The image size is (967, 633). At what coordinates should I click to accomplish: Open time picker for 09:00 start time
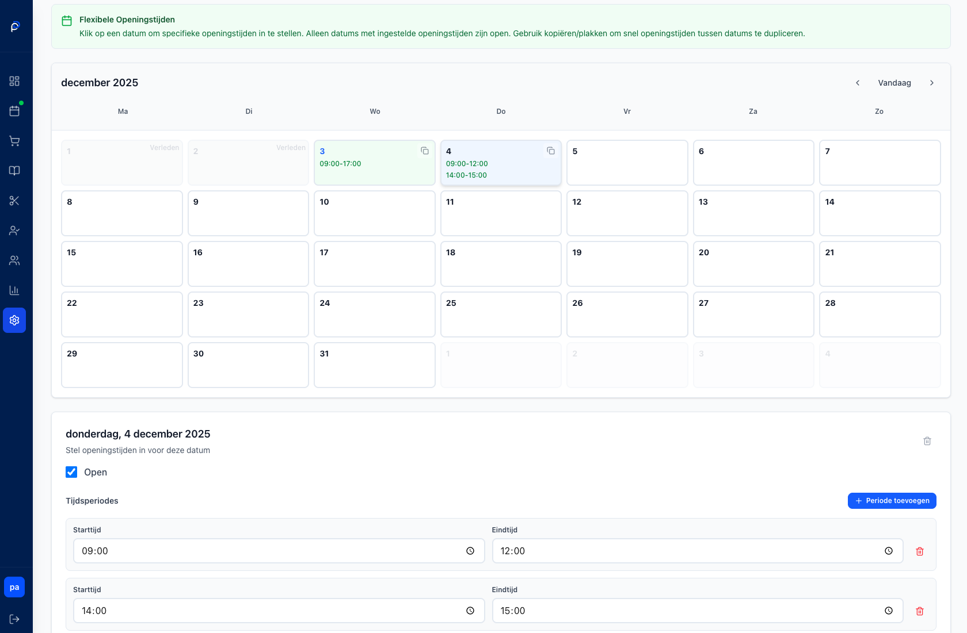point(470,551)
